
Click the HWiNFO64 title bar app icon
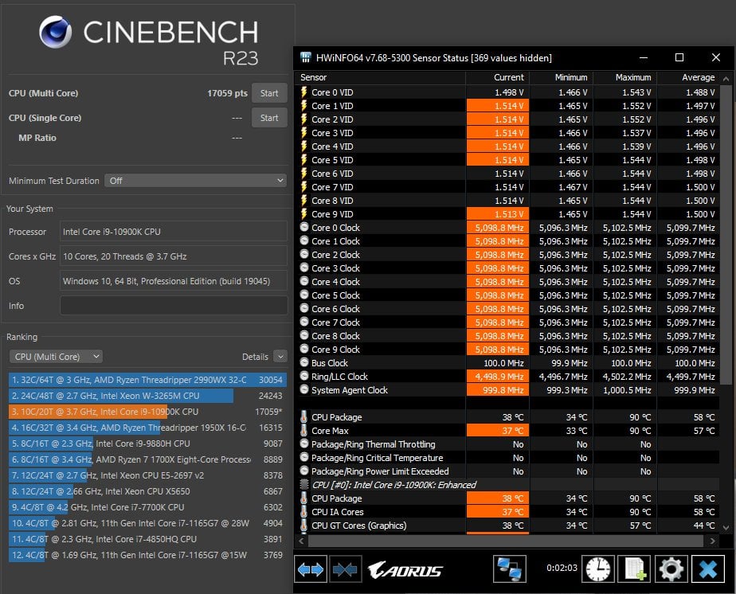[x=306, y=57]
